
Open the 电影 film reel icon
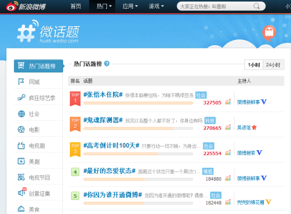pyautogui.click(x=21, y=130)
